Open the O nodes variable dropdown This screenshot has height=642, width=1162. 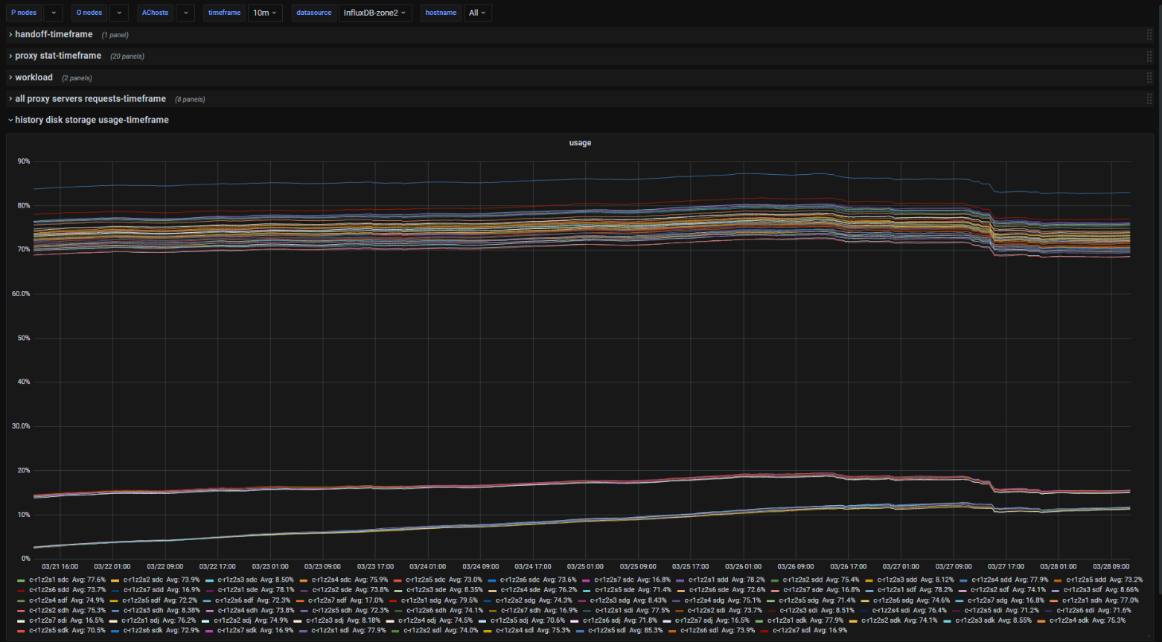[x=118, y=13]
